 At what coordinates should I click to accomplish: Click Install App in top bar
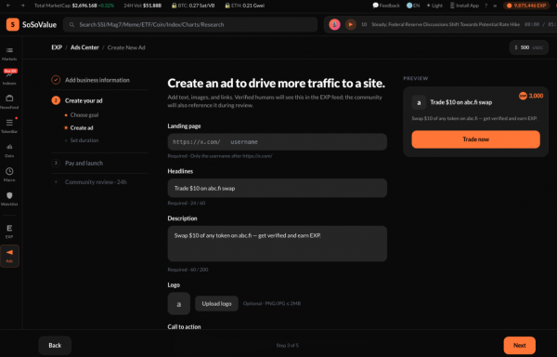coord(464,6)
